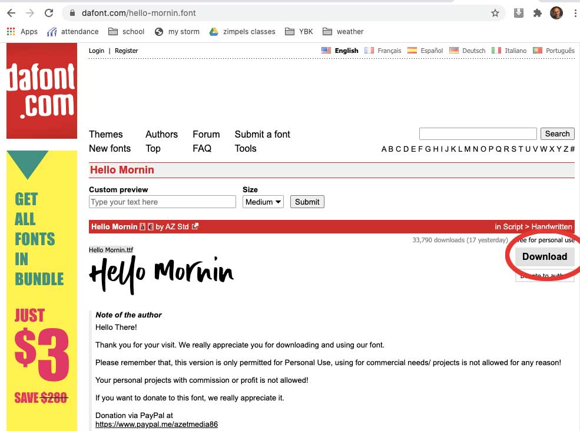The image size is (580, 431).
Task: Open the Handwritten category link
Action: point(552,227)
